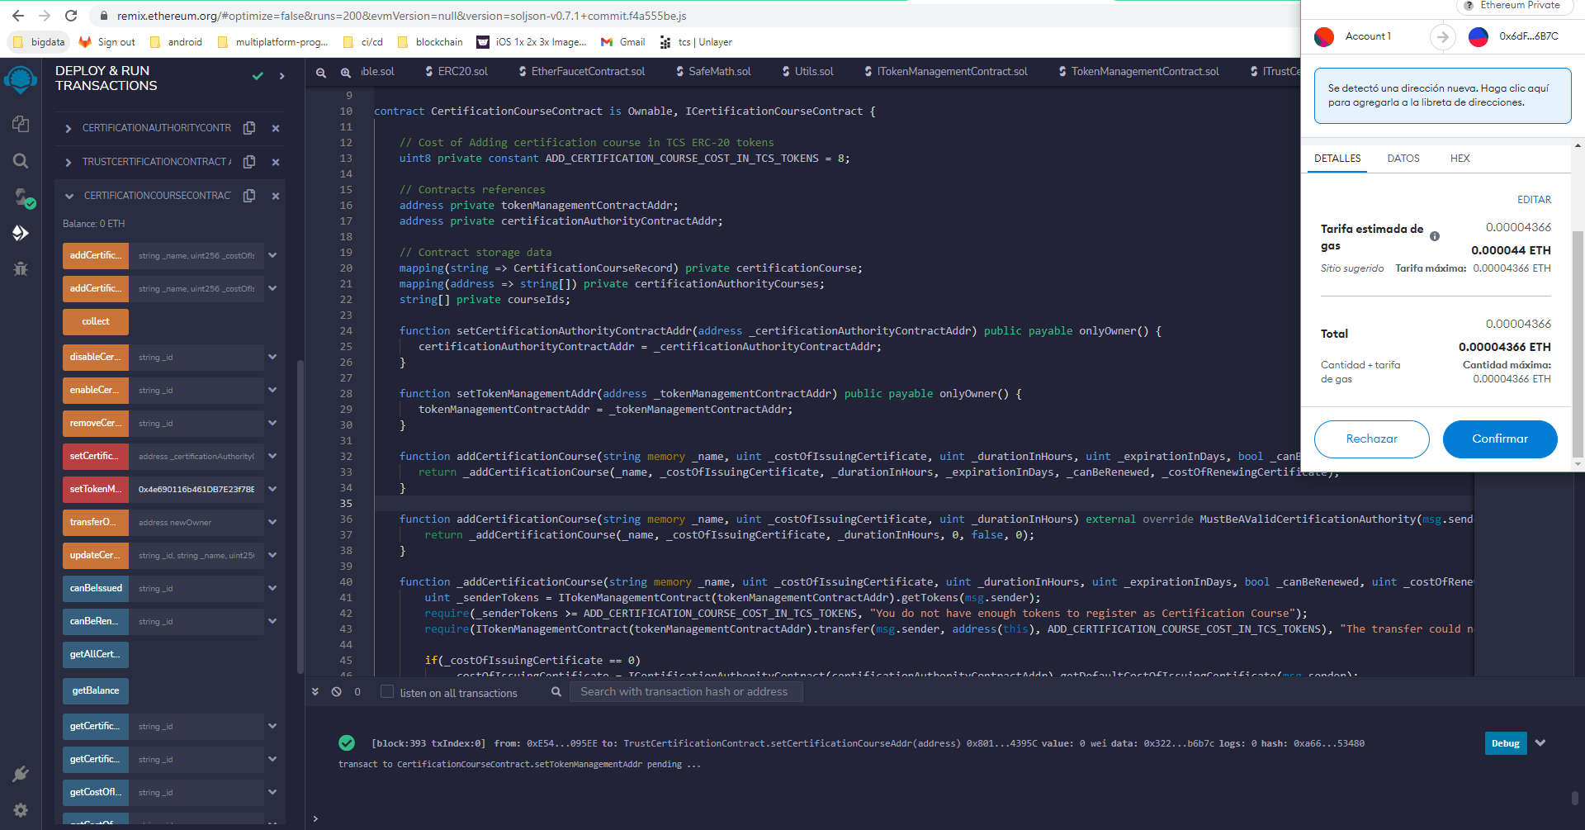Viewport: 1585px width, 830px height.
Task: Copy CERTIFICATIONAUTHORITYCONTR contract address
Action: pyautogui.click(x=249, y=128)
